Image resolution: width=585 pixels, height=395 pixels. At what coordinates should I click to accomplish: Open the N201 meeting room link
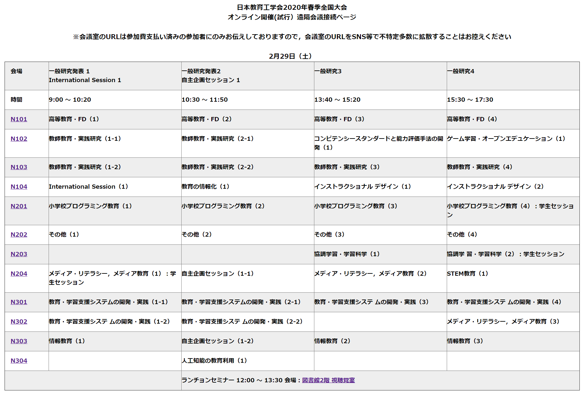point(19,206)
